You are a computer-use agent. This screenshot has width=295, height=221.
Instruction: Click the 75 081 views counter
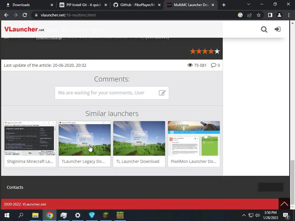(197, 65)
